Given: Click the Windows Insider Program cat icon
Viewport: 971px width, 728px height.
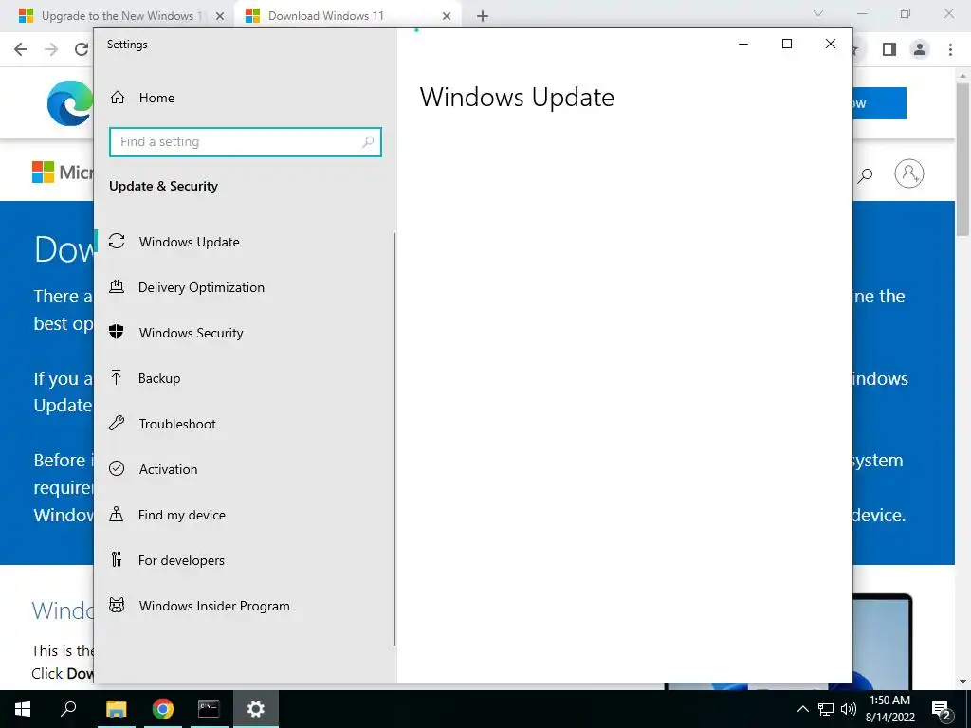Looking at the screenshot, I should tap(117, 605).
